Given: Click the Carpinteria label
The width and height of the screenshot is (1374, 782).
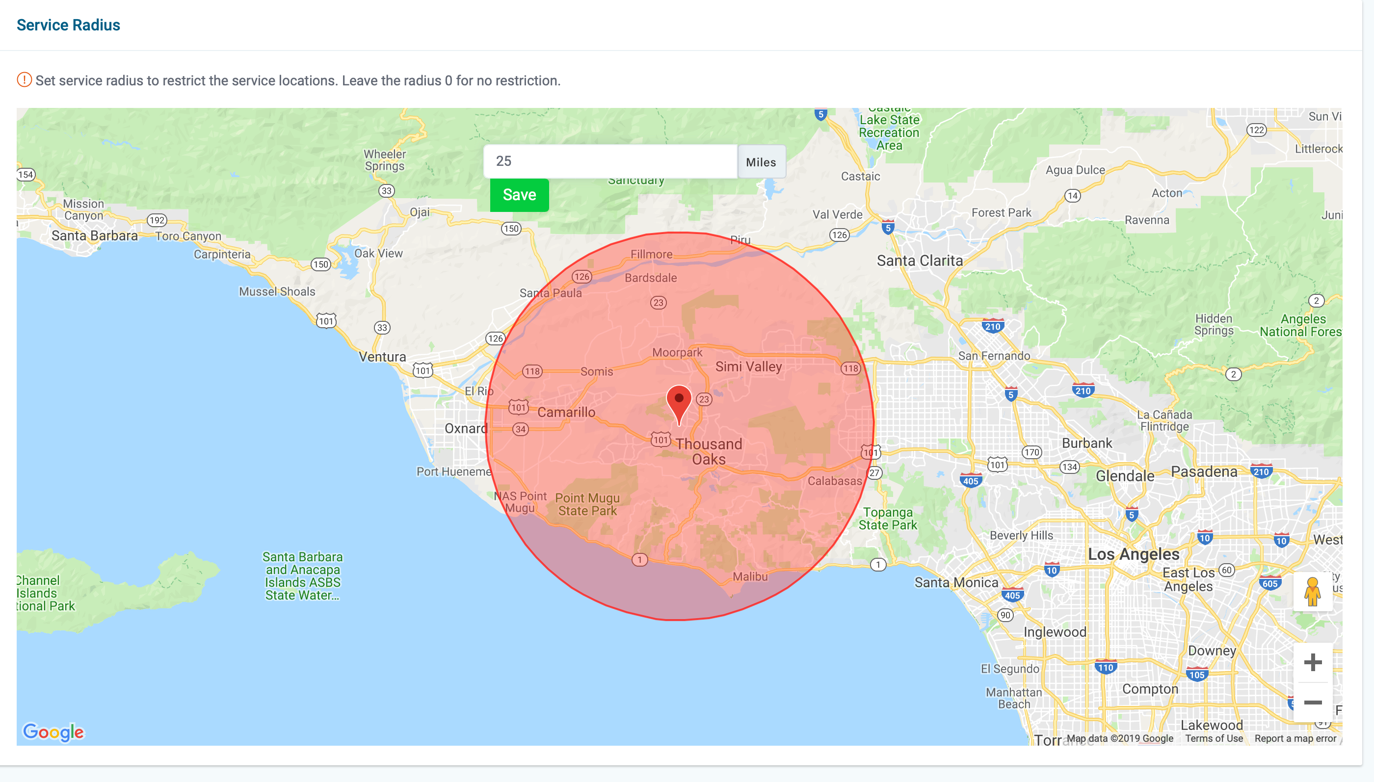Looking at the screenshot, I should pyautogui.click(x=222, y=255).
